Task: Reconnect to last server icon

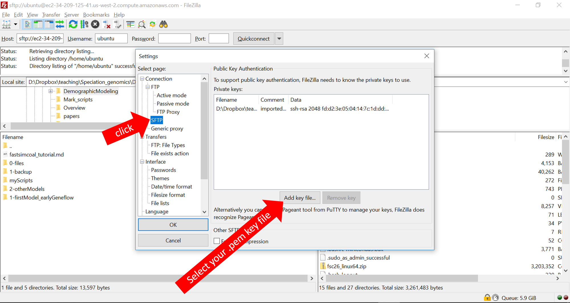Action: [x=117, y=24]
